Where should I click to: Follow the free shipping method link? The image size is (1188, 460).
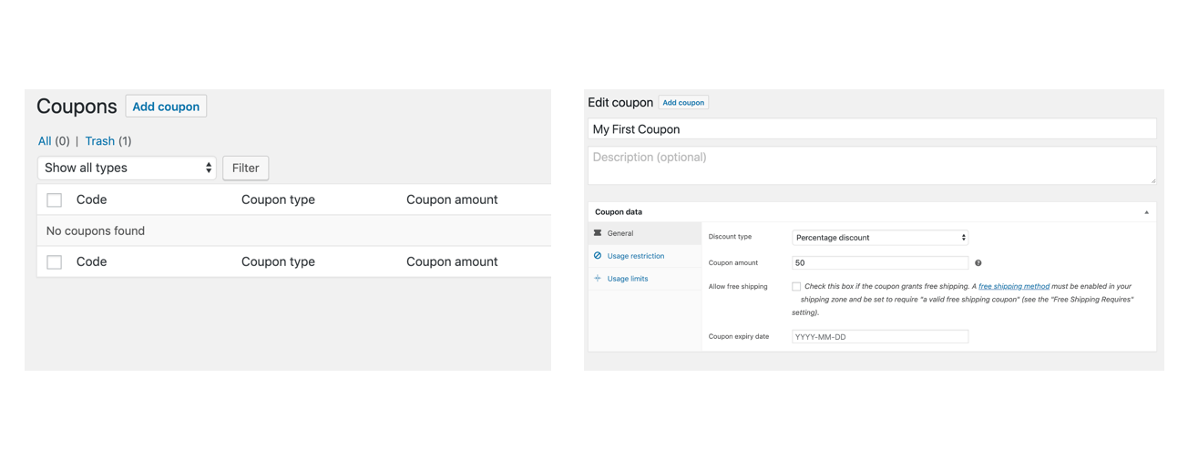coord(1013,286)
